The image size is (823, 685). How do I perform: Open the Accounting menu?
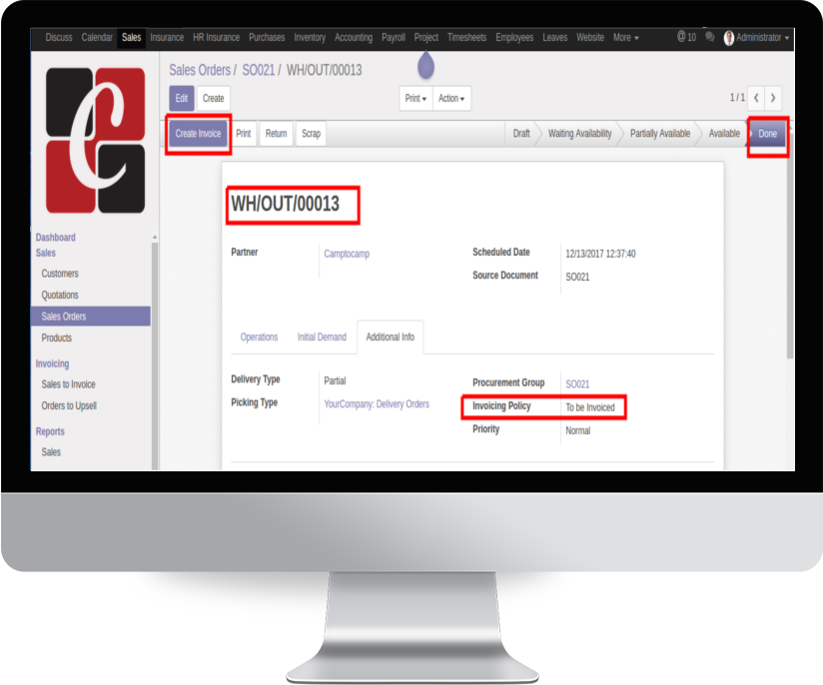click(354, 37)
